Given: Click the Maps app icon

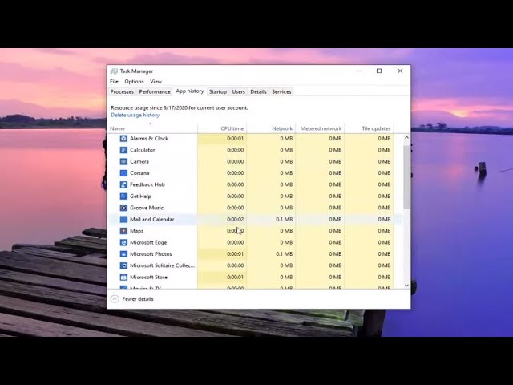Looking at the screenshot, I should 123,231.
